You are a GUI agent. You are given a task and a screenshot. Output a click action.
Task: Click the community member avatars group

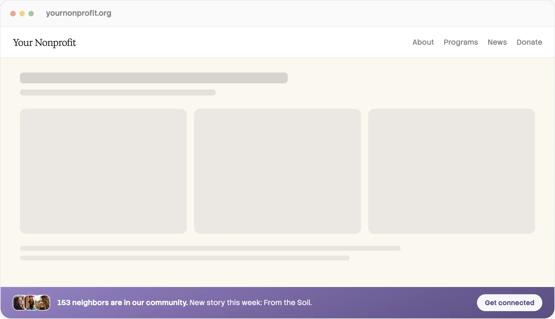(31, 303)
